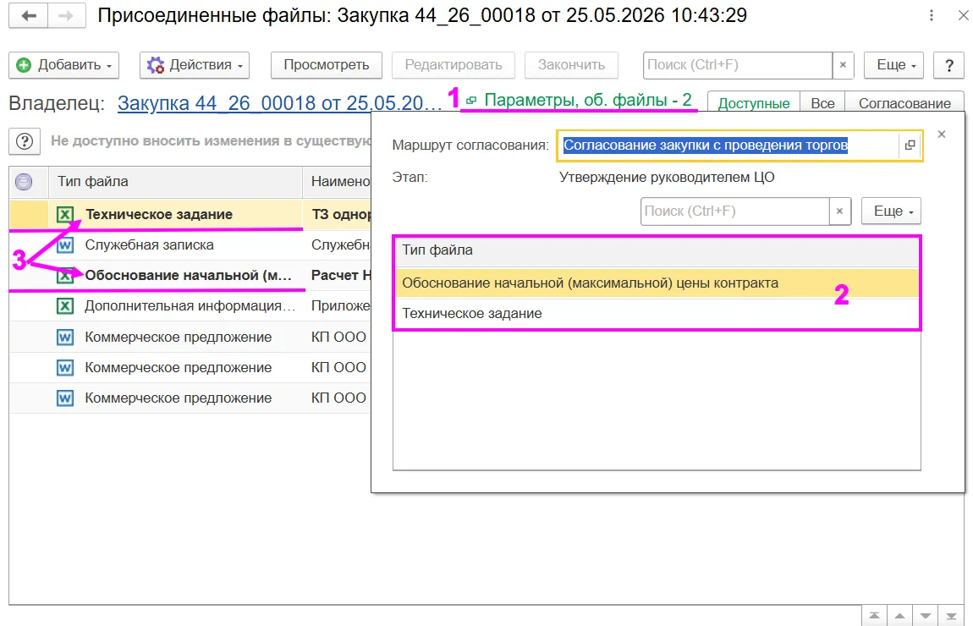The width and height of the screenshot is (973, 626).
Task: Click the Просмотреть button
Action: click(327, 65)
